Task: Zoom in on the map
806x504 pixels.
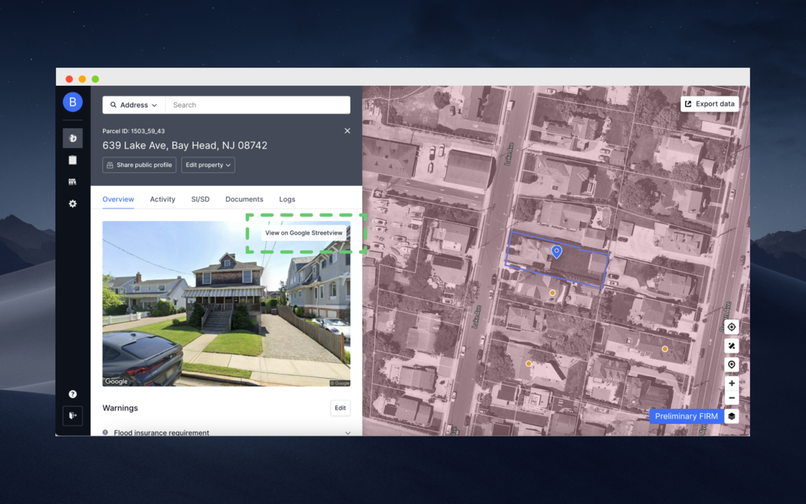Action: [x=731, y=383]
